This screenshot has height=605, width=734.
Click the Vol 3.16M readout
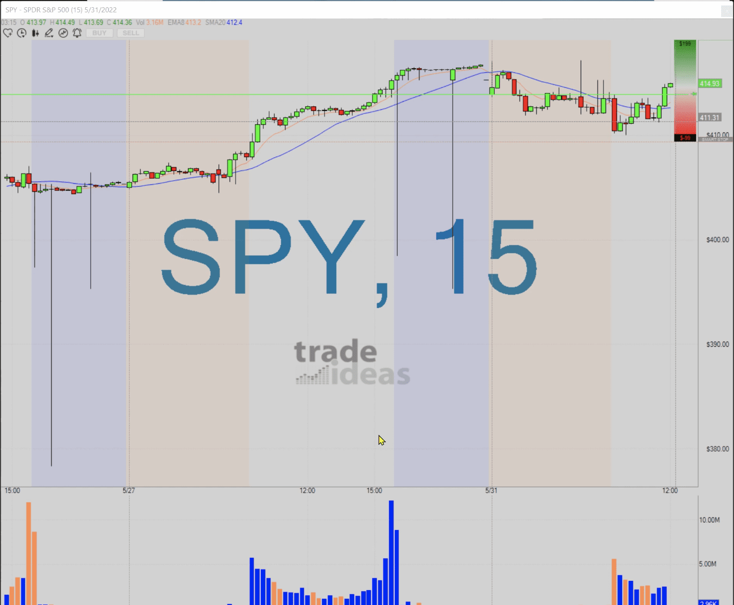(x=149, y=23)
